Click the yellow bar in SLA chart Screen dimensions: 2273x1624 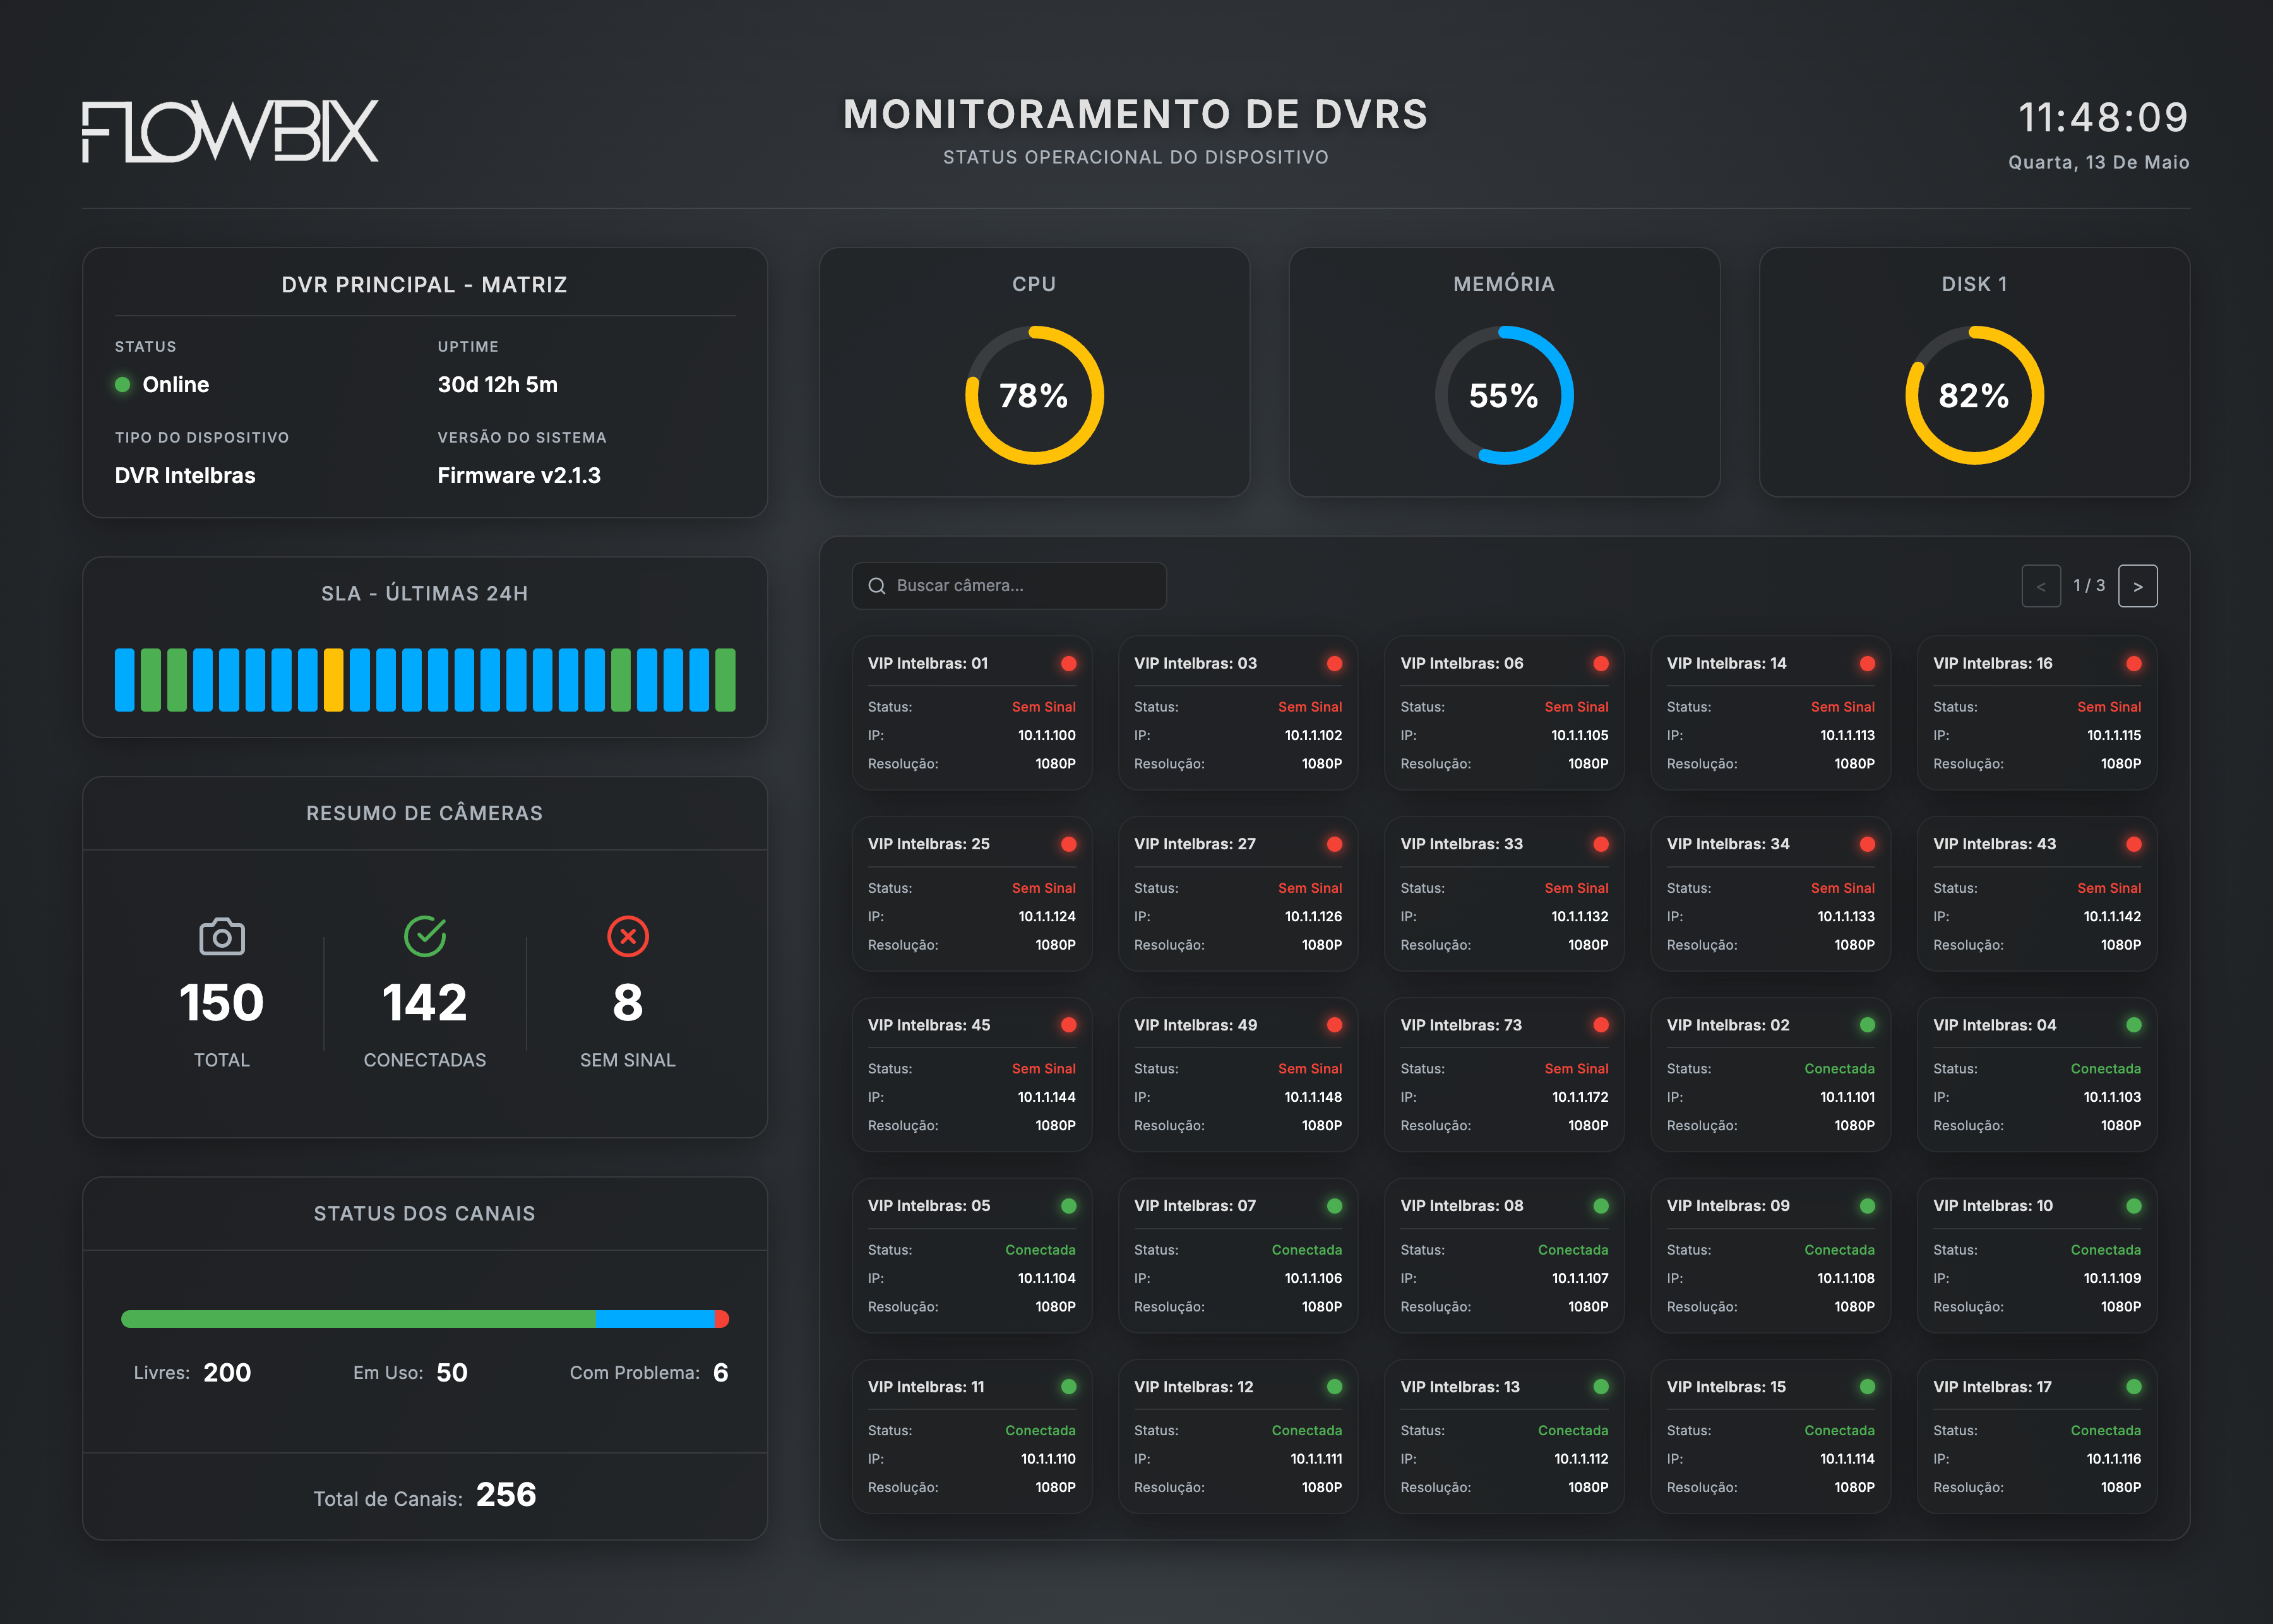(x=333, y=680)
